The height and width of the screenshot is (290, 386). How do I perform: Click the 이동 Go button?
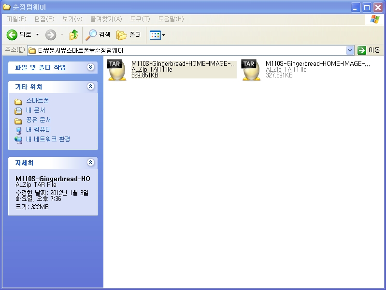tap(369, 50)
